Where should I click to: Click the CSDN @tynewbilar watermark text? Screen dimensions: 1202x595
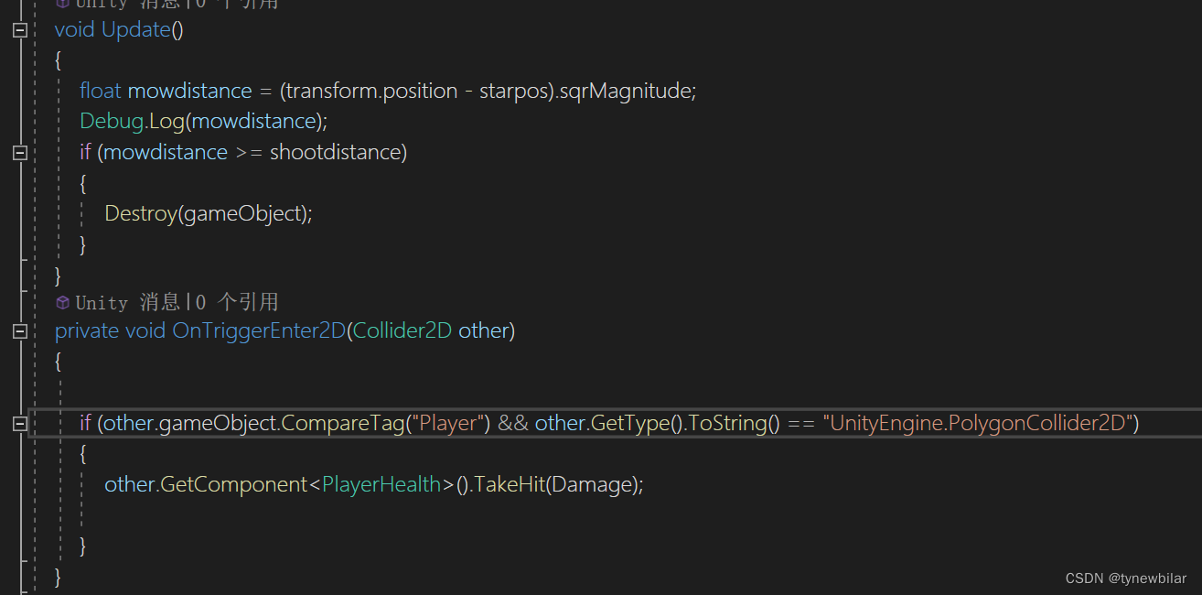(1124, 578)
